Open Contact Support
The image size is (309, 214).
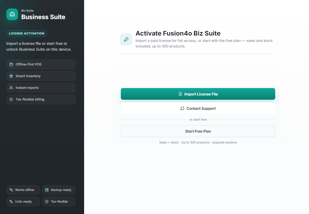click(198, 108)
